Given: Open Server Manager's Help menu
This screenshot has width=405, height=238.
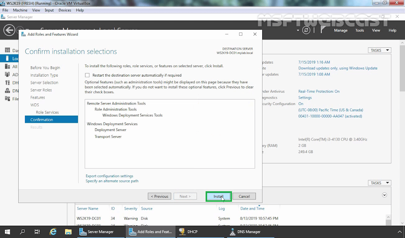Looking at the screenshot, I should coord(392,30).
